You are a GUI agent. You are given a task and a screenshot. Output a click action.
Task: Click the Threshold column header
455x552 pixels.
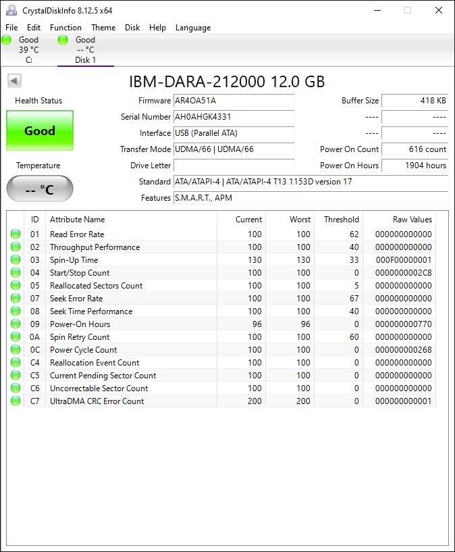pos(338,220)
